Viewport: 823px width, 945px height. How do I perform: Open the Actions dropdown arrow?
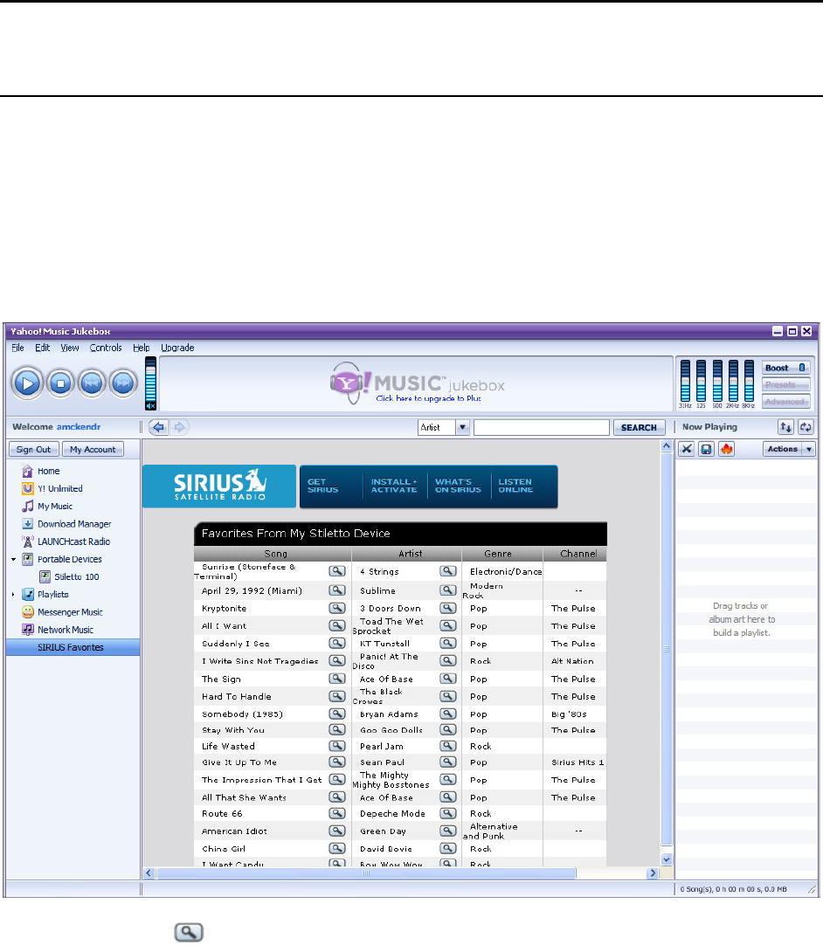[809, 449]
